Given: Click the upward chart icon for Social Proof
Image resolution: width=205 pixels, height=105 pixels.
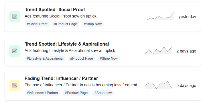Looking at the screenshot, I should point(15,17).
